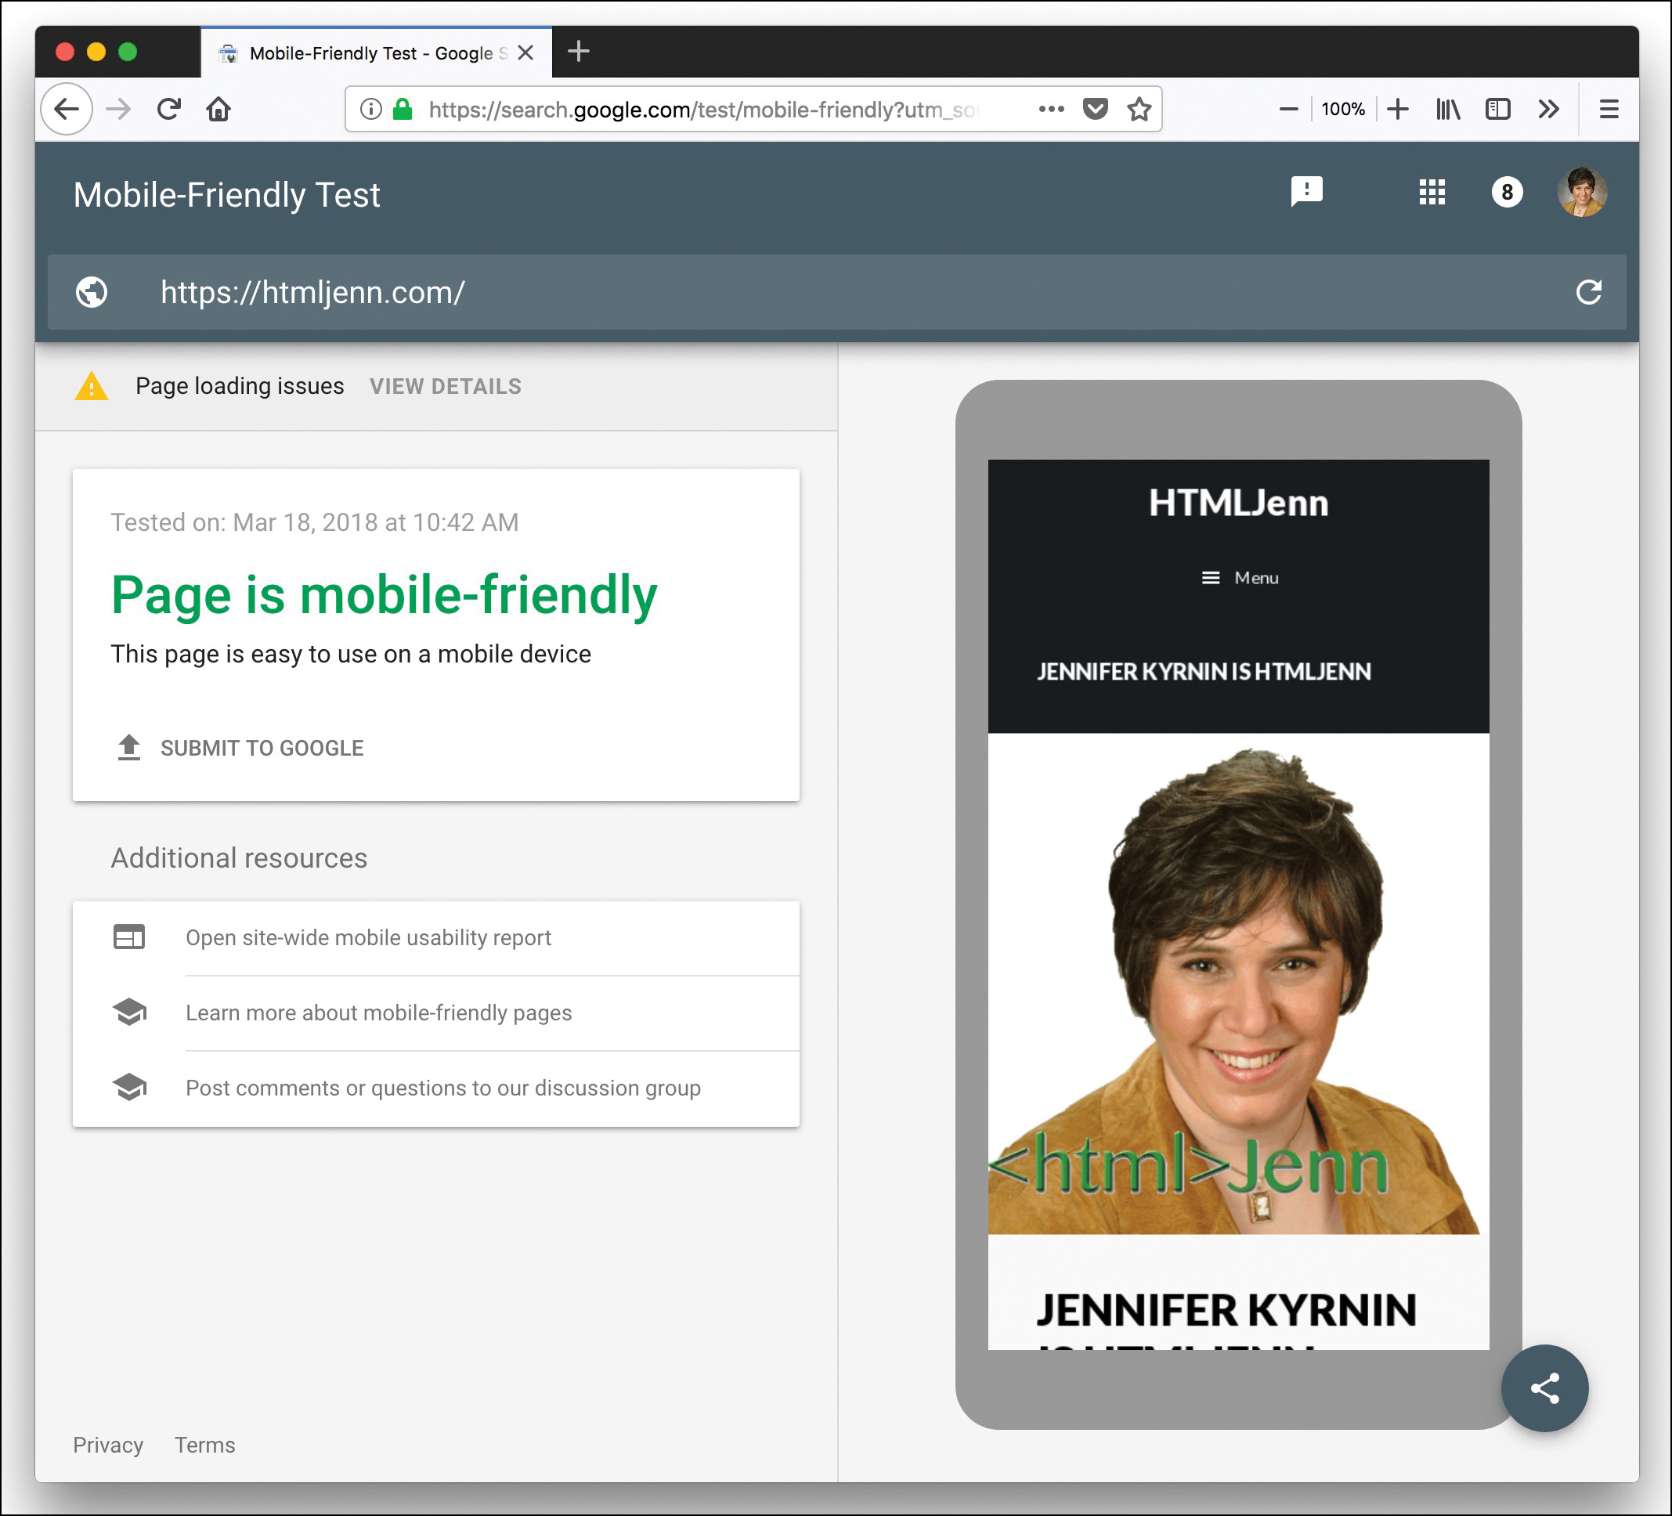Viewport: 1672px width, 1516px height.
Task: Open site-wide mobile usability report
Action: click(x=368, y=937)
